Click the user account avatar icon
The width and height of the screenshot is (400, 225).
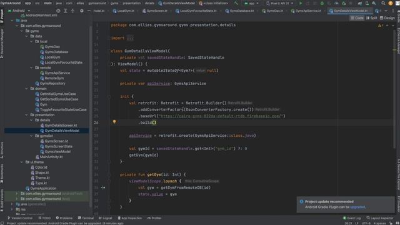[390, 3]
